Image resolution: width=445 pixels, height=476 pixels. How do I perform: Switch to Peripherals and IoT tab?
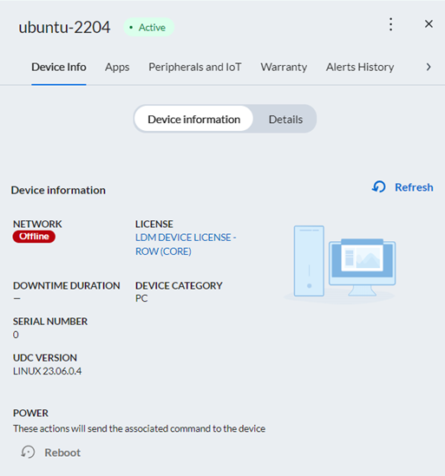194,67
